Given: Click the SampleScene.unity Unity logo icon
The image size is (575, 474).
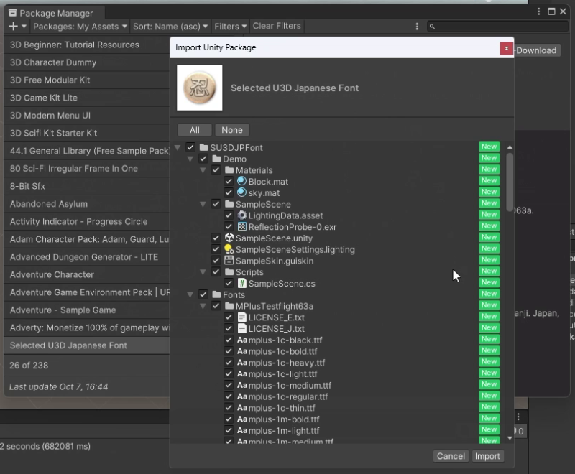Looking at the screenshot, I should tap(229, 238).
